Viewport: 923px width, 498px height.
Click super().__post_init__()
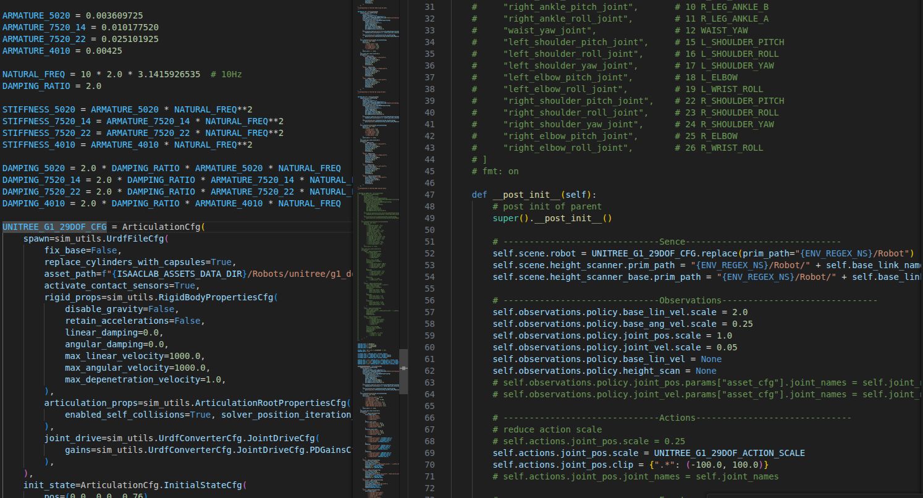[x=552, y=218]
